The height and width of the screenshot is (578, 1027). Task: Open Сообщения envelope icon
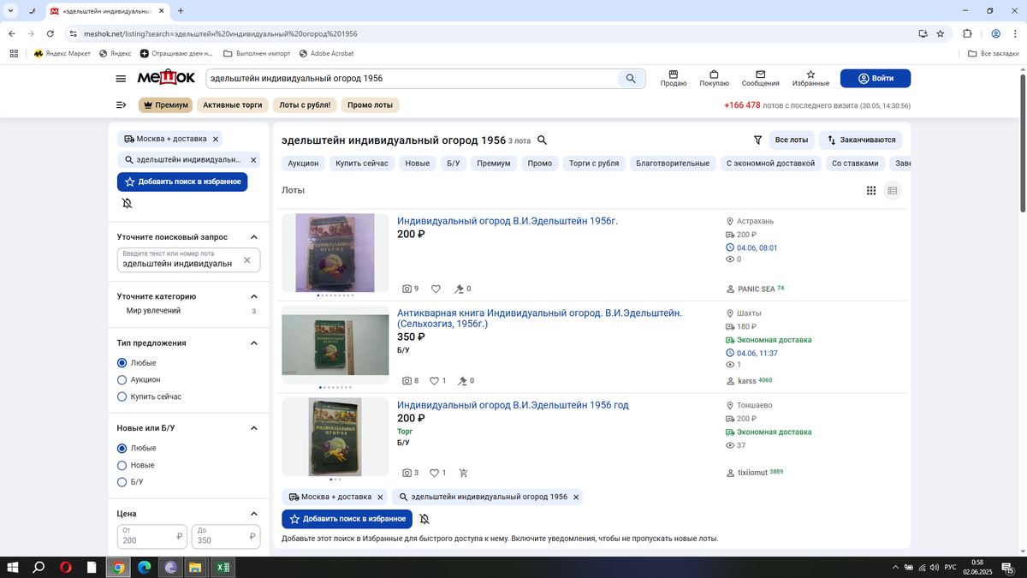pos(760,74)
